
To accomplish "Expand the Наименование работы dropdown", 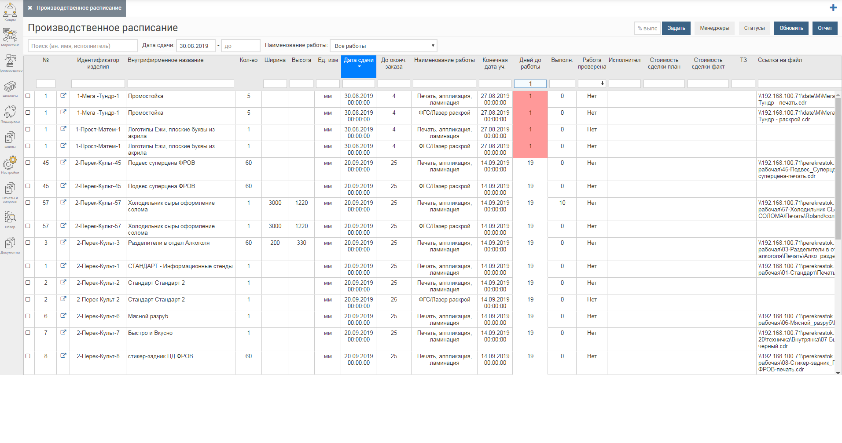I will coord(383,46).
